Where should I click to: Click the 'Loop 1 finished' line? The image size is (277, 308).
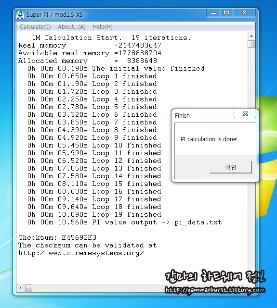92,76
